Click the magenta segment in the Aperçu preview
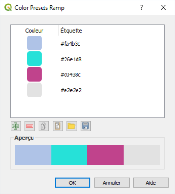 (106, 155)
